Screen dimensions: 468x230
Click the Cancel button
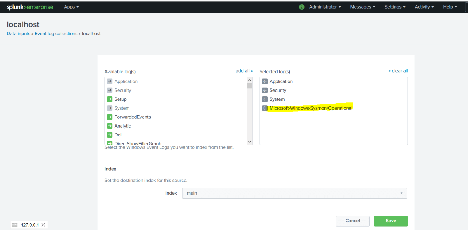(x=353, y=221)
